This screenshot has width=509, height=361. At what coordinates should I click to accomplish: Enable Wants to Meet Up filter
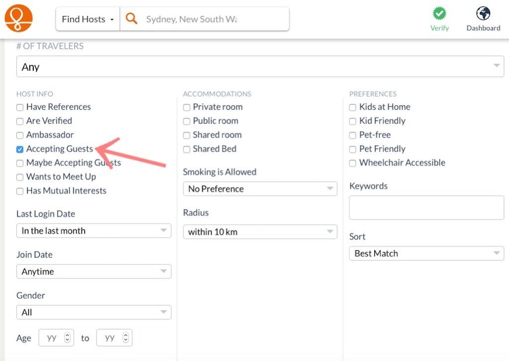(x=20, y=177)
